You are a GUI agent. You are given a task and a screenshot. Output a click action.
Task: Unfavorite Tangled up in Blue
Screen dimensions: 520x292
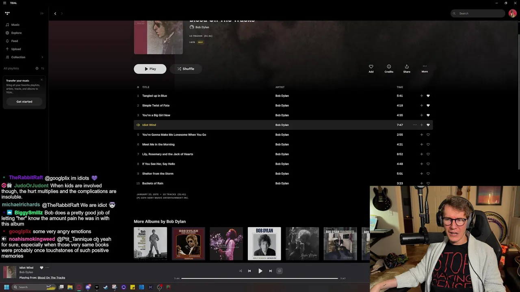click(428, 96)
